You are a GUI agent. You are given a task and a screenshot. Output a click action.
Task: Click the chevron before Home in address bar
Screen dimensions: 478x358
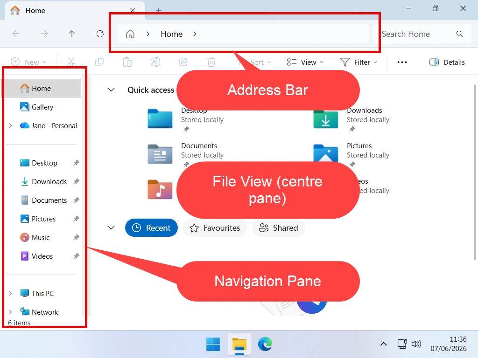(x=148, y=34)
